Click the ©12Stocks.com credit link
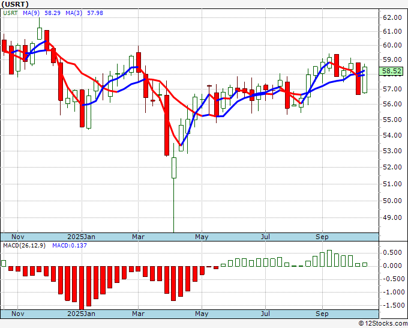Image resolution: width=408 pixels, height=328 pixels. (x=383, y=323)
